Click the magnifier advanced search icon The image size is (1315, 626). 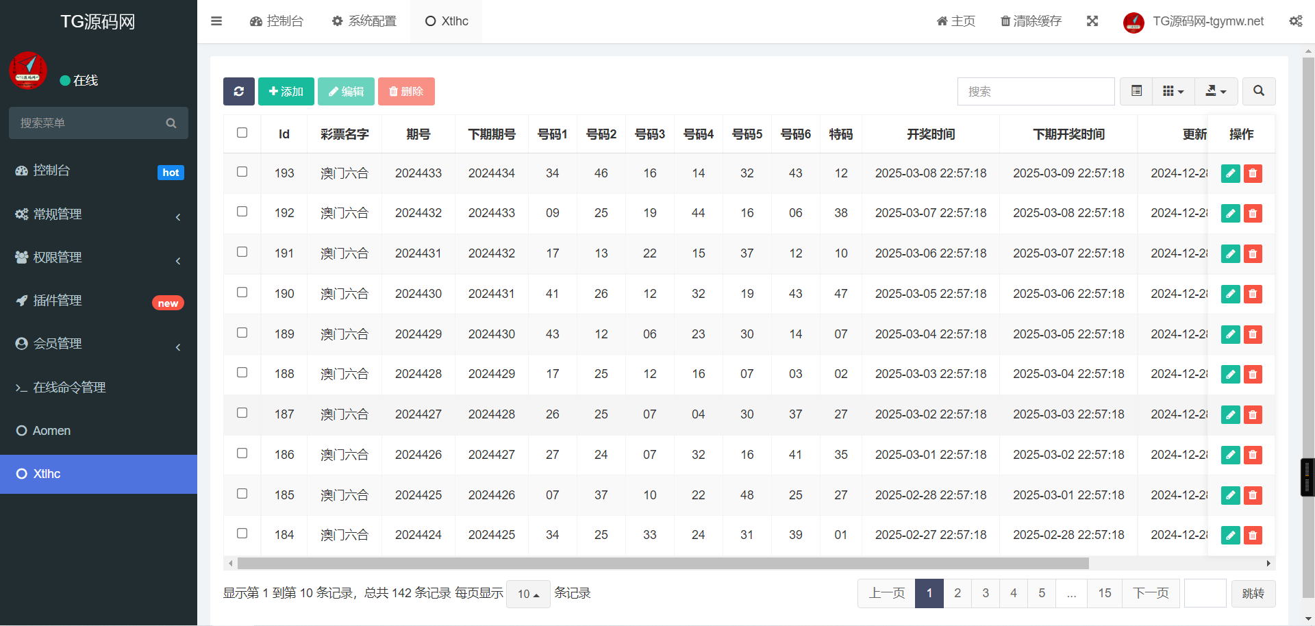[1258, 91]
